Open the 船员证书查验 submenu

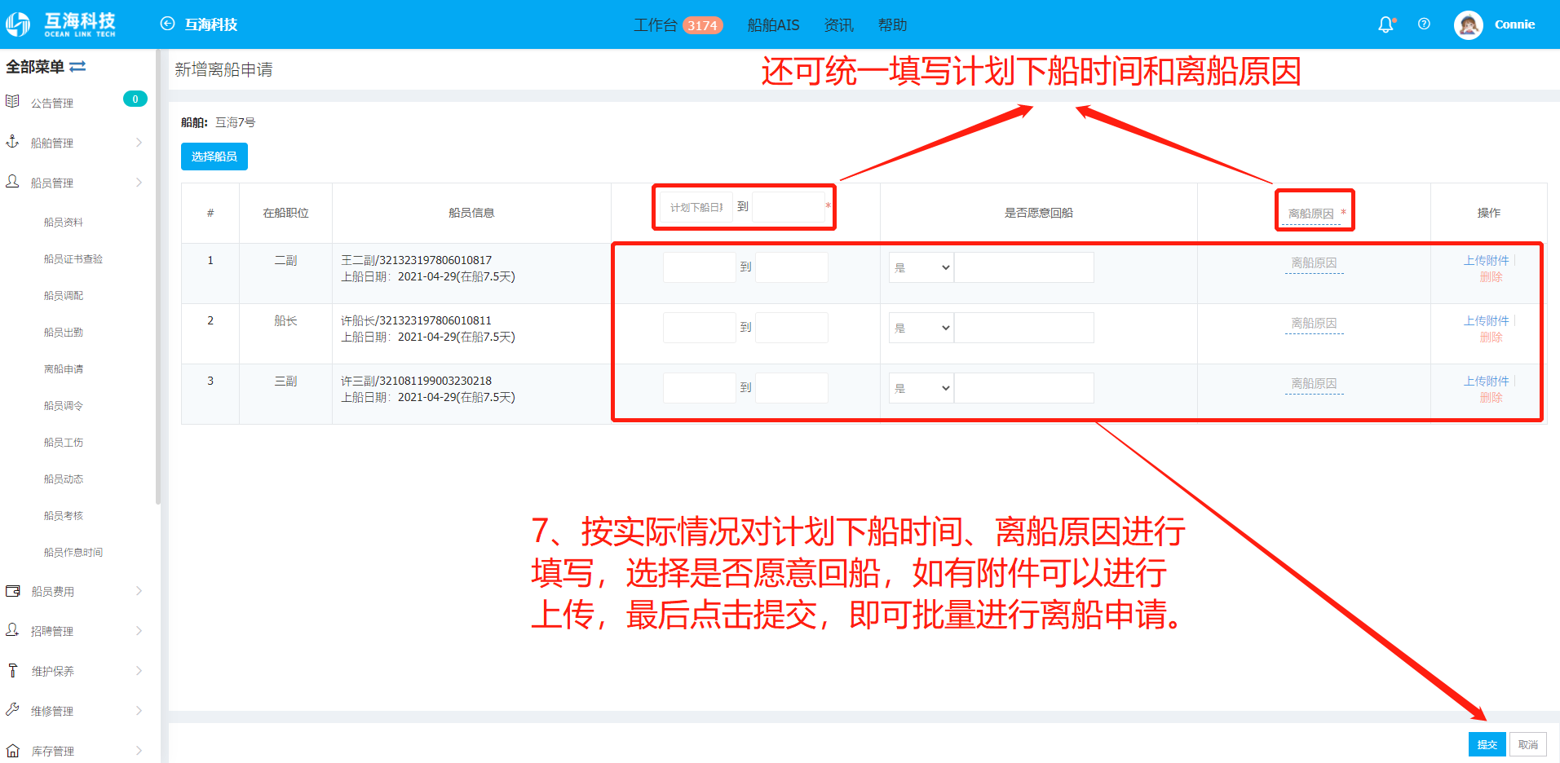(x=73, y=258)
